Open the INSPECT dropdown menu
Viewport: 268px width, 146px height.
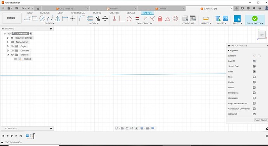tap(206, 24)
